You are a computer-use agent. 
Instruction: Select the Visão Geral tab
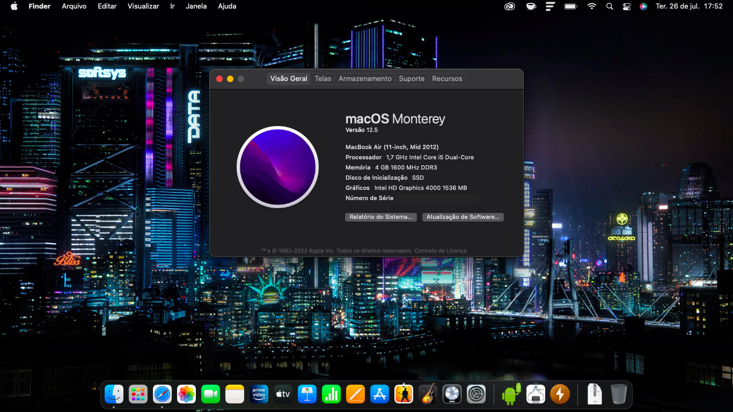click(x=289, y=78)
